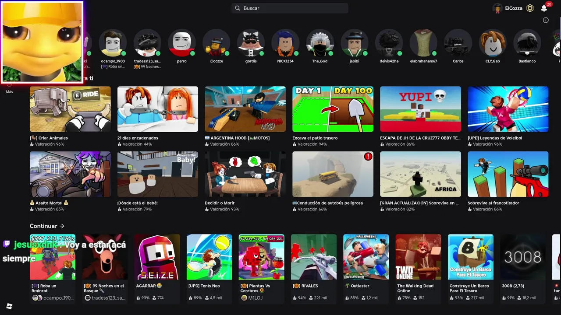Open ¡Dónde está el bebé! thumbnail
Screen dimensions: 561x315
158,174
